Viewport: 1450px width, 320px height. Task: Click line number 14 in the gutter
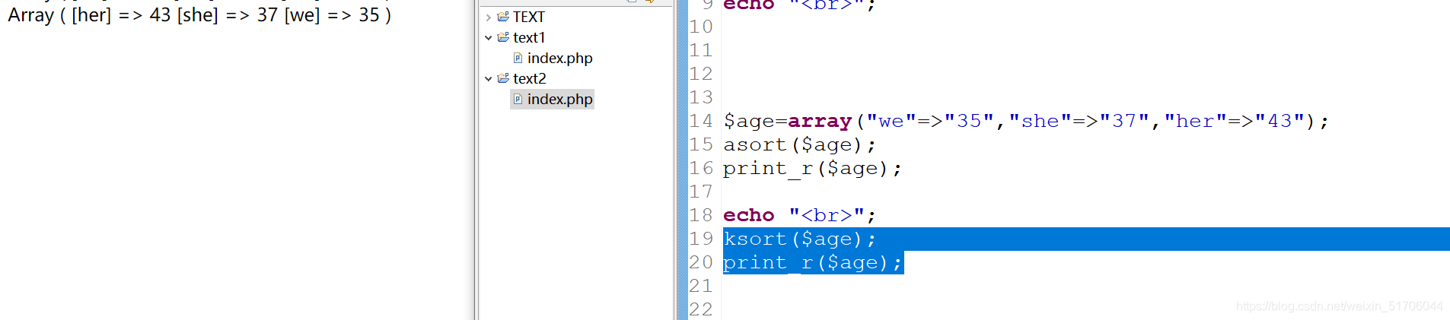coord(701,121)
